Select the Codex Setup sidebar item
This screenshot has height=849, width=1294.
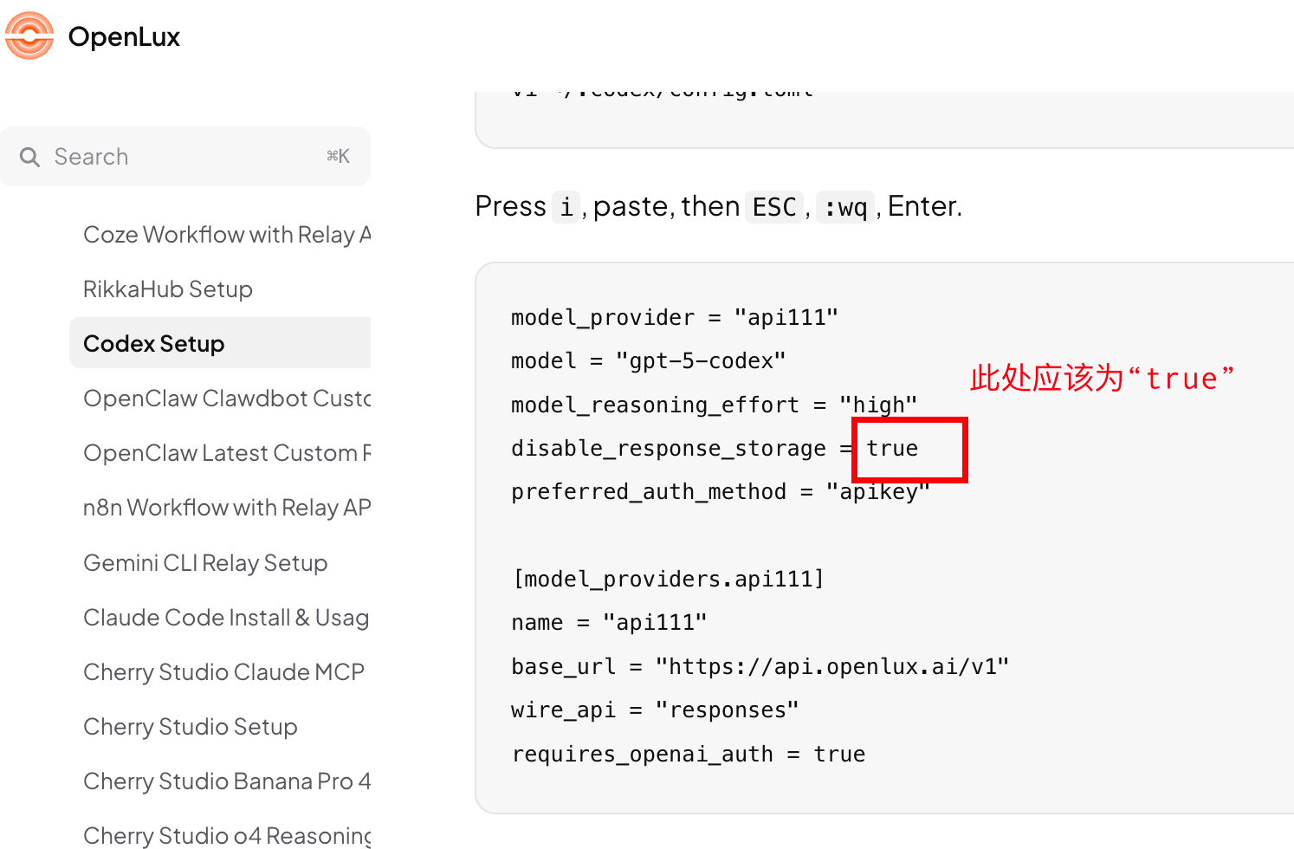coord(220,343)
